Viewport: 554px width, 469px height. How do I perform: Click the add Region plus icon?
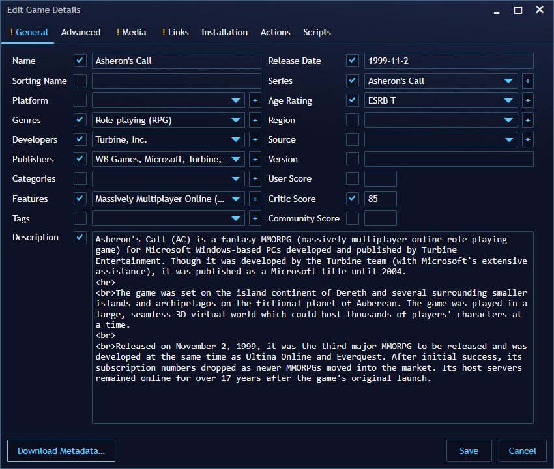pos(527,120)
